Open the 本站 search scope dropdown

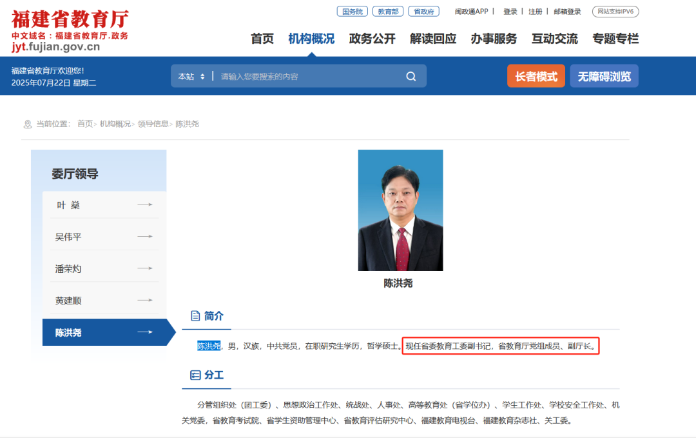click(x=191, y=76)
